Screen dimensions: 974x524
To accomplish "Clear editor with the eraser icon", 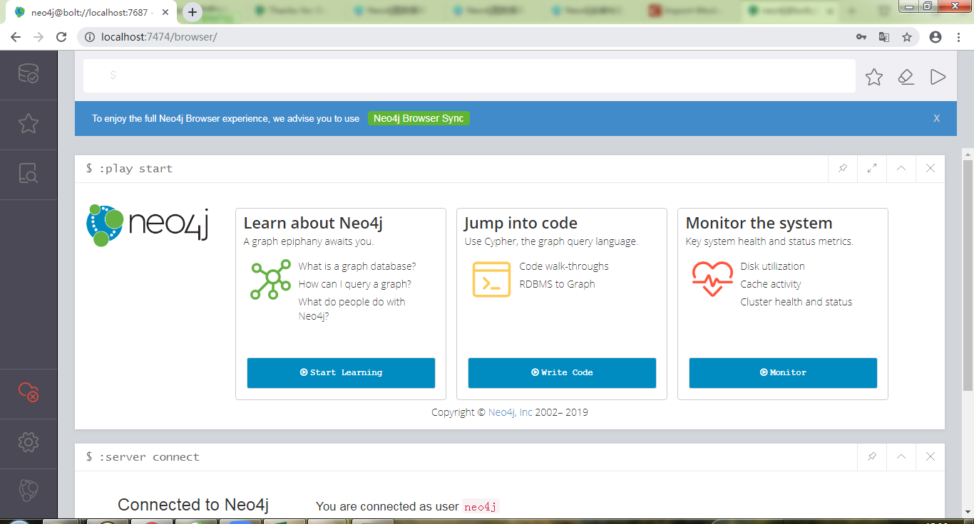I will (906, 77).
